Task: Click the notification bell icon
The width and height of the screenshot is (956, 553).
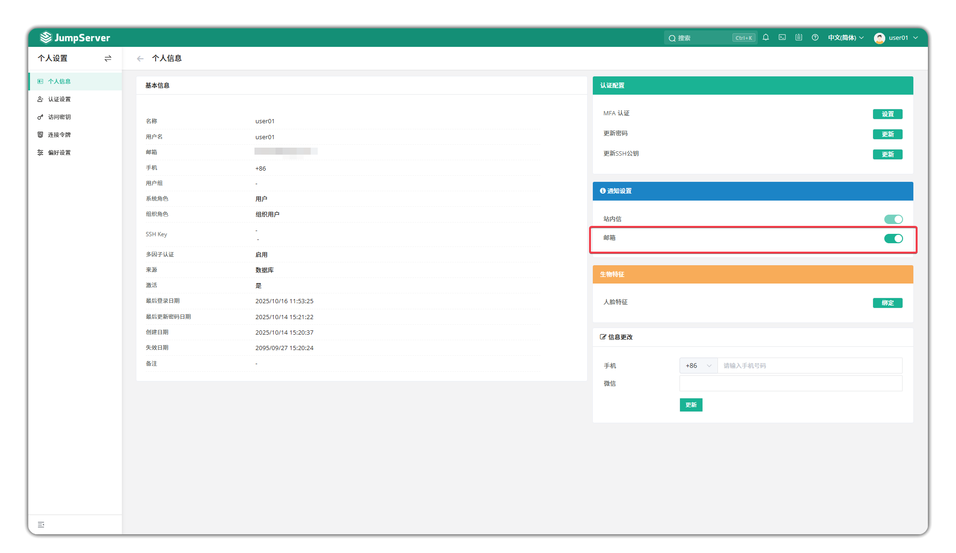Action: (x=766, y=37)
